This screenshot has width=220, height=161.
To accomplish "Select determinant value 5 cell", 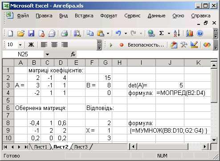I will (170, 85).
